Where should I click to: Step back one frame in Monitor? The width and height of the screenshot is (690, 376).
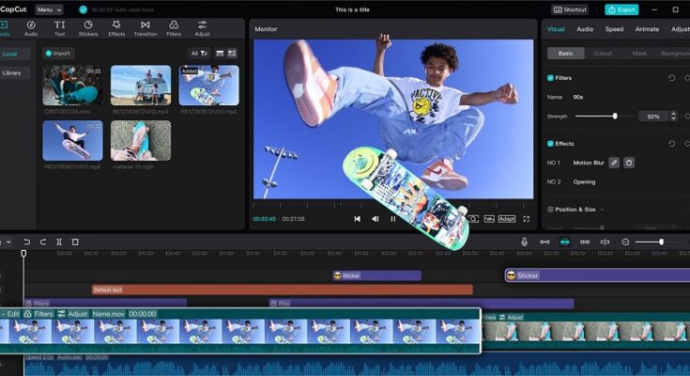pos(375,219)
